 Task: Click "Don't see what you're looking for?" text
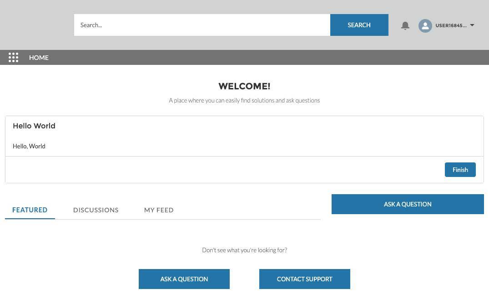pos(245,250)
